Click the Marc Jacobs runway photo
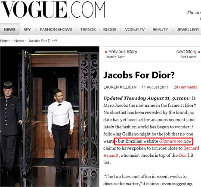The image size is (201, 187). 49,116
